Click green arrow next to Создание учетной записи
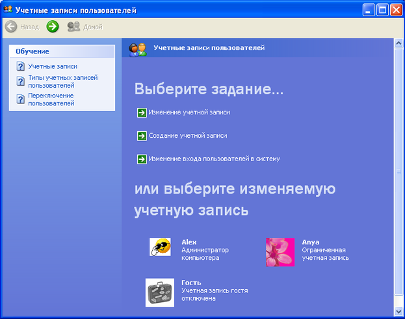 coord(142,136)
